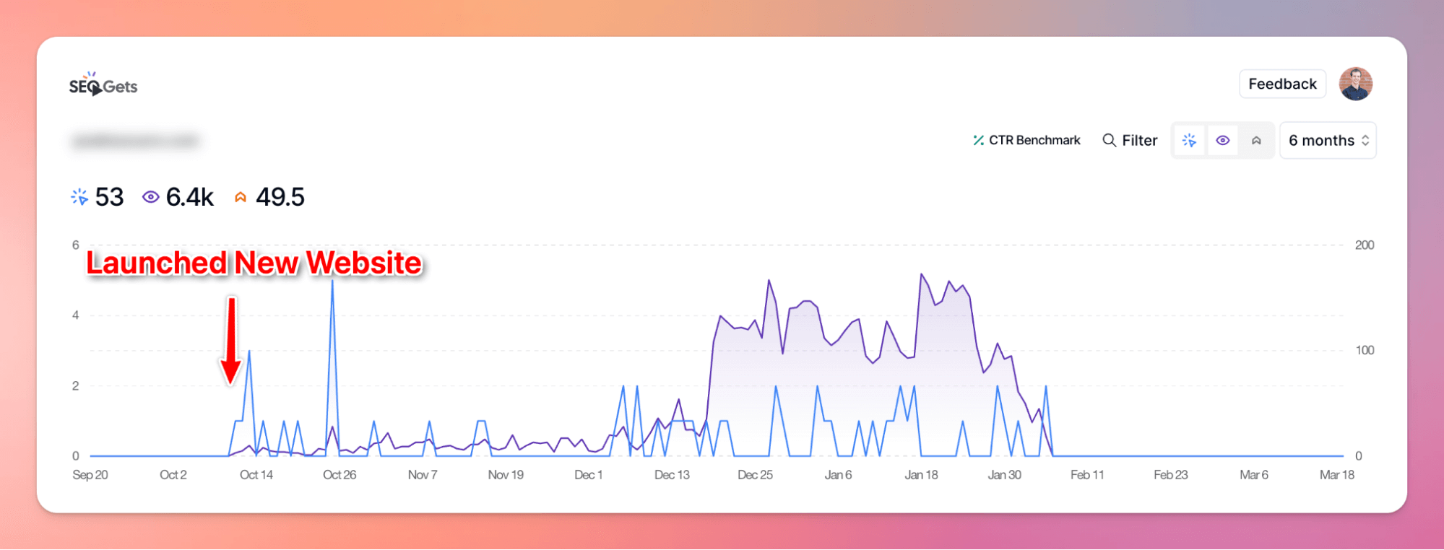The width and height of the screenshot is (1444, 550).
Task: Click the Launched New Website annotation text
Action: 254,263
